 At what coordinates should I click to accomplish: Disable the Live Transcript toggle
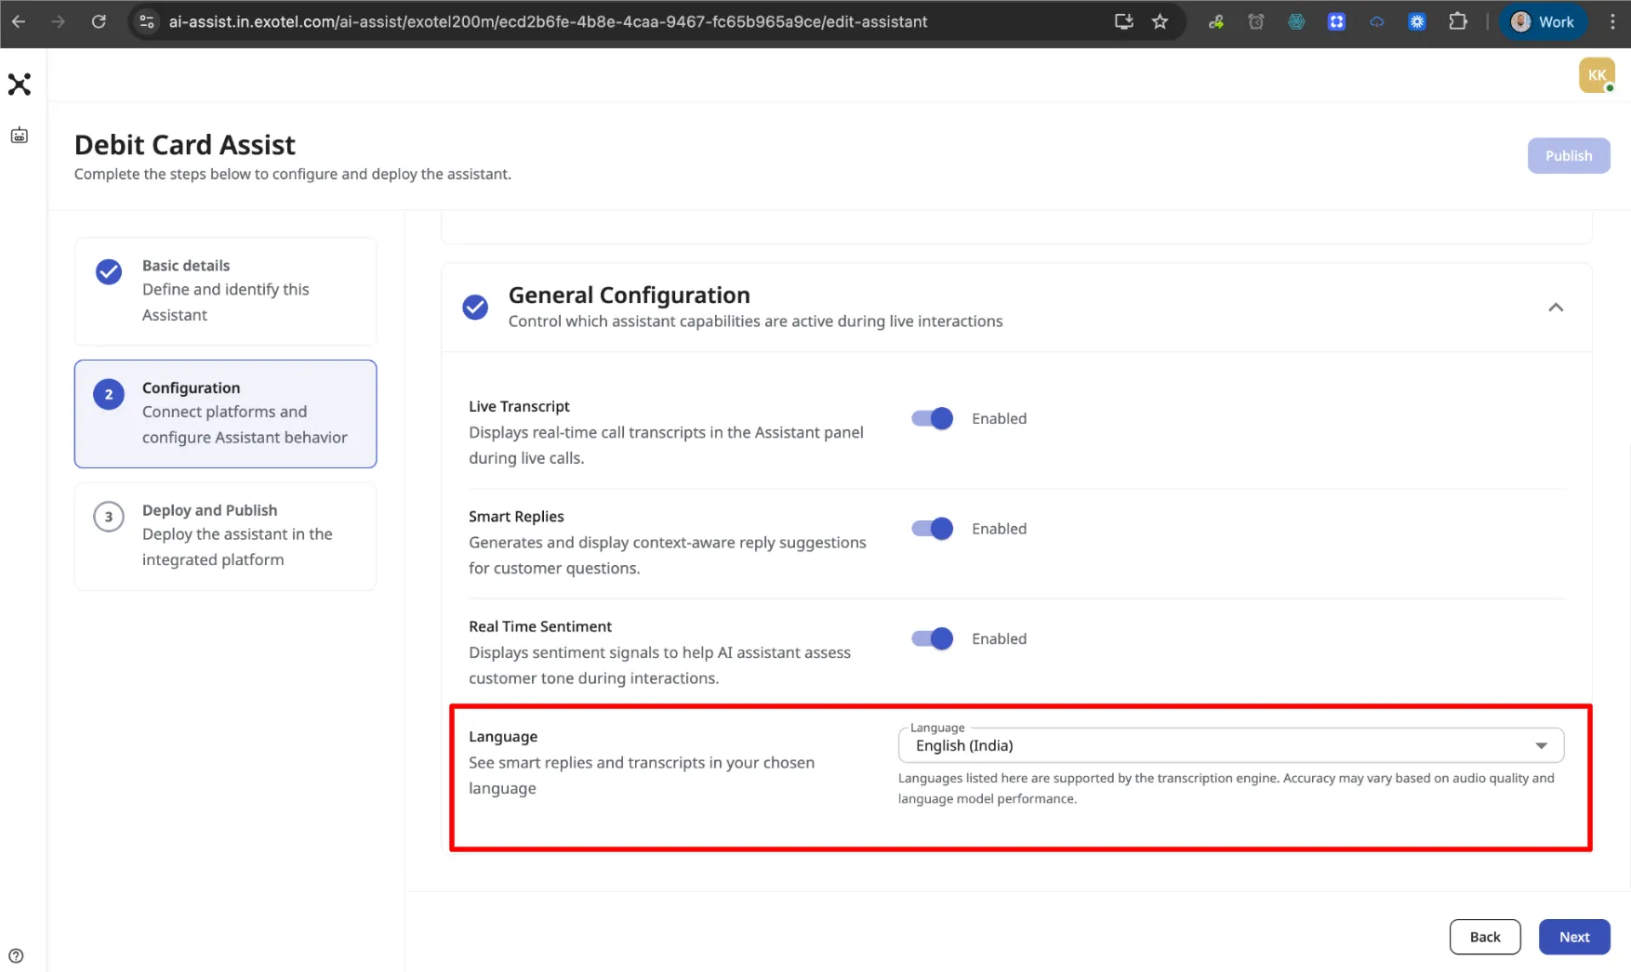933,418
